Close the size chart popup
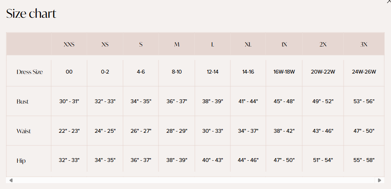The width and height of the screenshot is (391, 189). click(388, 2)
